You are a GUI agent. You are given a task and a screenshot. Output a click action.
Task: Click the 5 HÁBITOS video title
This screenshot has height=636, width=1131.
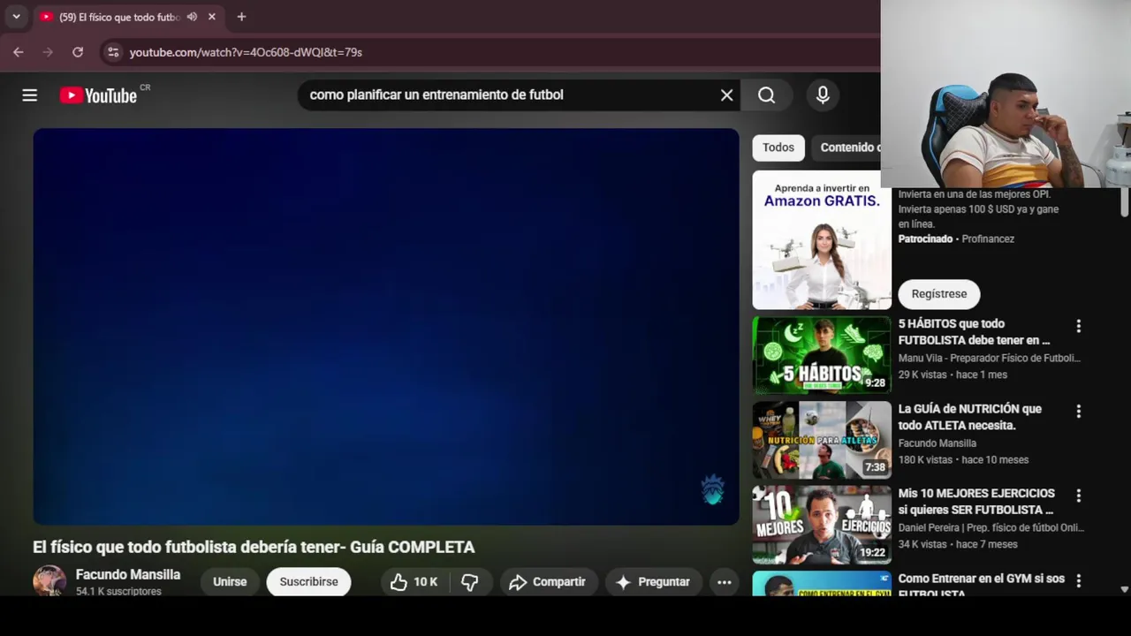(x=974, y=332)
